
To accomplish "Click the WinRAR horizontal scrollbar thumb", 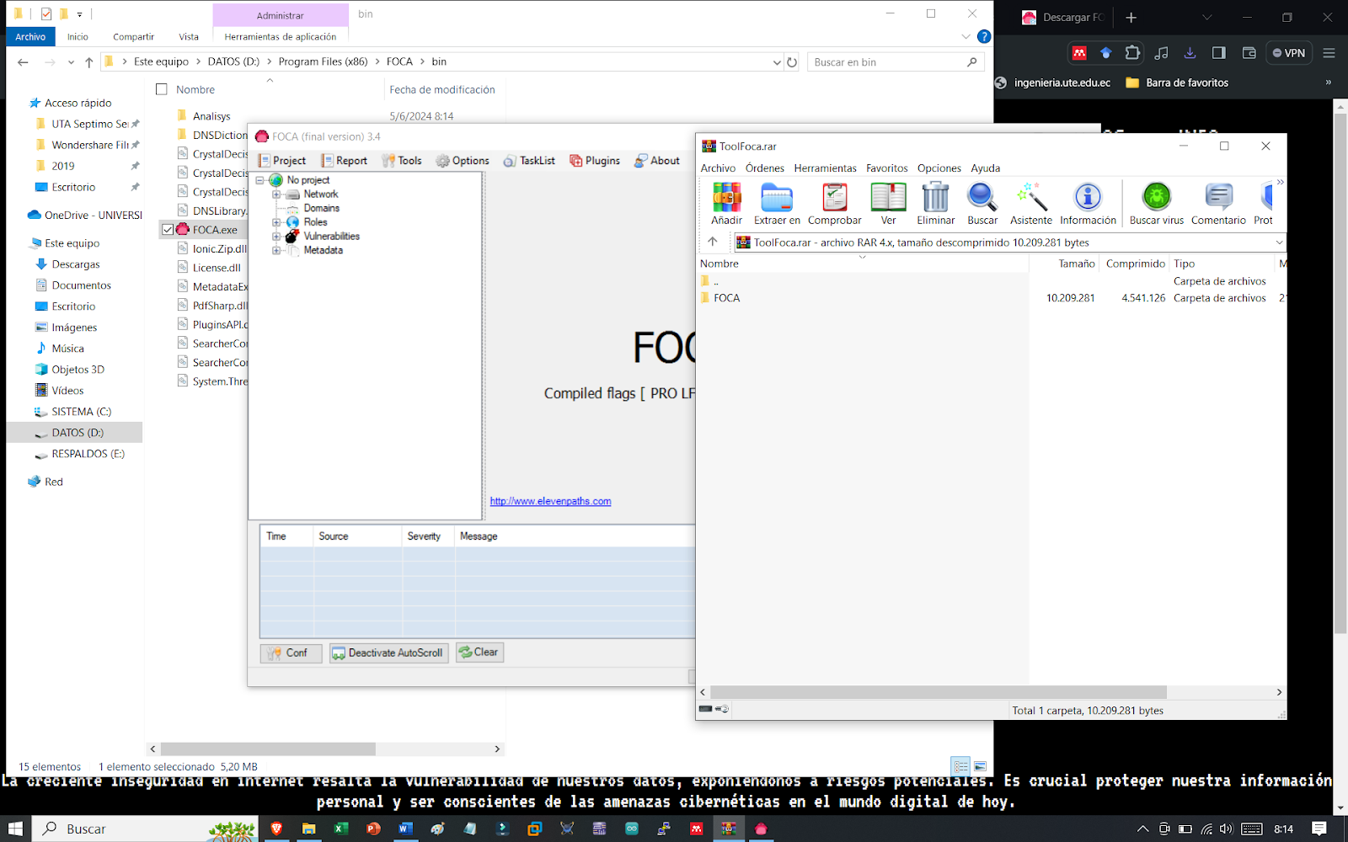I will click(x=939, y=692).
